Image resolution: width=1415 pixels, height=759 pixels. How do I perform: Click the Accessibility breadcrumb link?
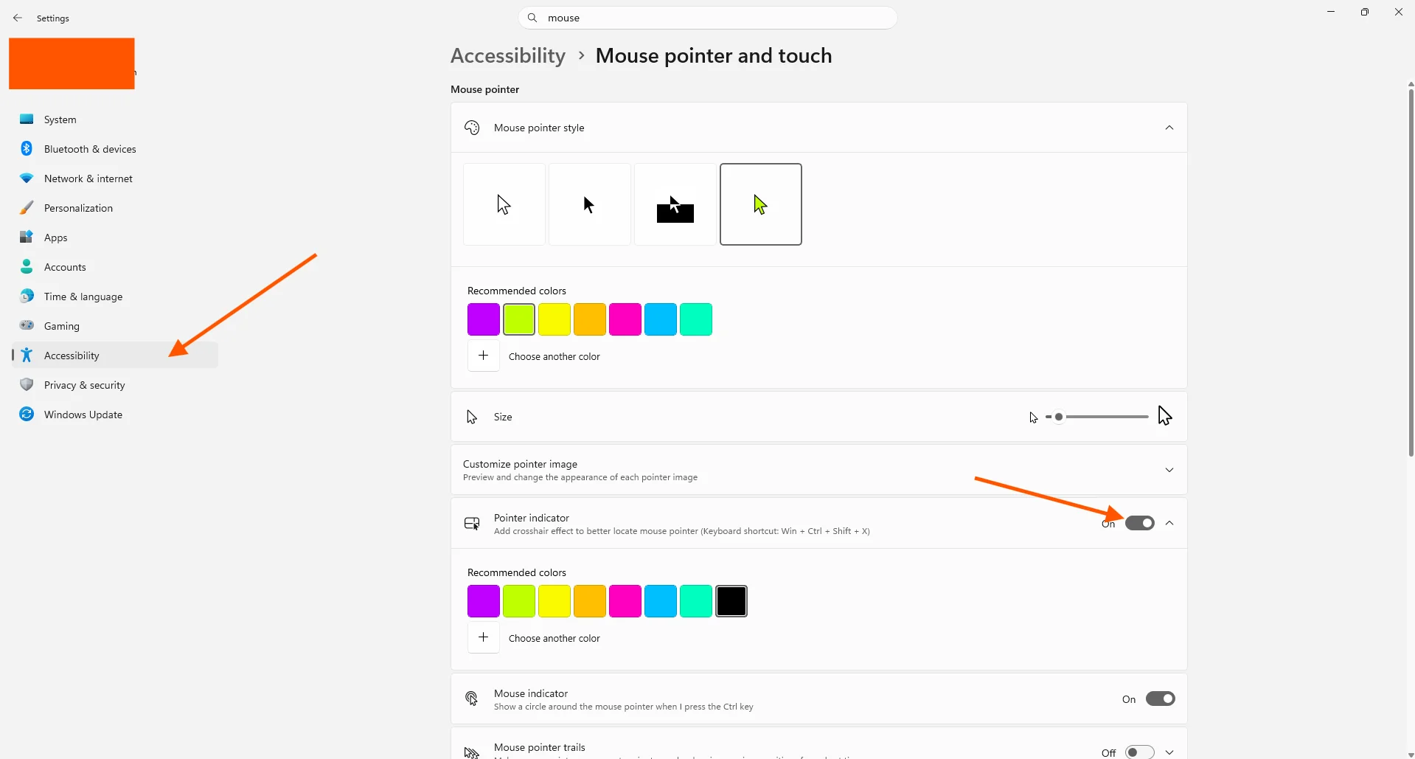click(508, 56)
